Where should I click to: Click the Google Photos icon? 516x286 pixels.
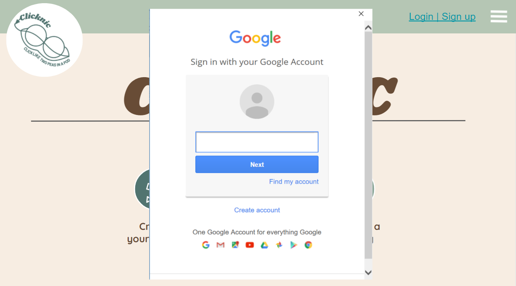click(x=279, y=245)
